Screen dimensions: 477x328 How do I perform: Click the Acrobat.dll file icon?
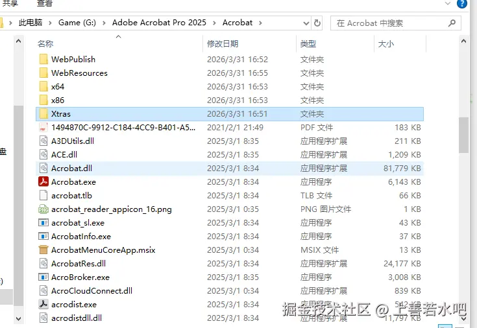(x=43, y=169)
